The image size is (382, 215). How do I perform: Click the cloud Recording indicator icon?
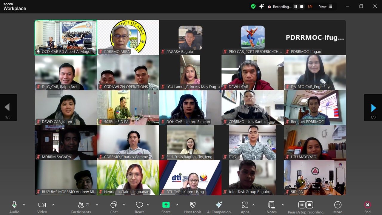269,7
